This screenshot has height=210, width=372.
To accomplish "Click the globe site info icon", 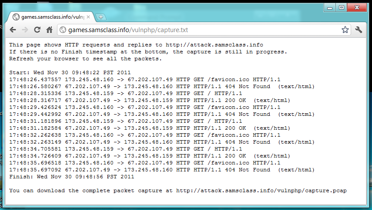I will click(x=63, y=30).
